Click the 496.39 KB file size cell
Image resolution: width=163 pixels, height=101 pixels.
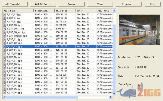(x=61, y=50)
